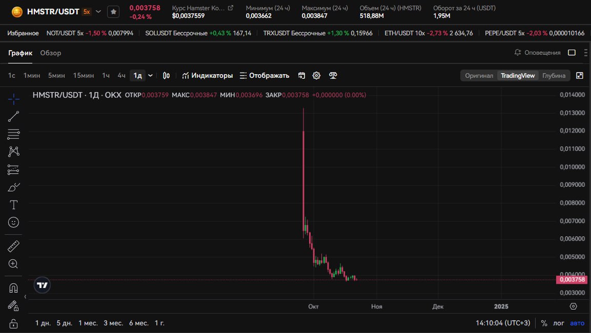This screenshot has width=591, height=333.
Task: Click the 5x leverage badge
Action: pos(87,12)
